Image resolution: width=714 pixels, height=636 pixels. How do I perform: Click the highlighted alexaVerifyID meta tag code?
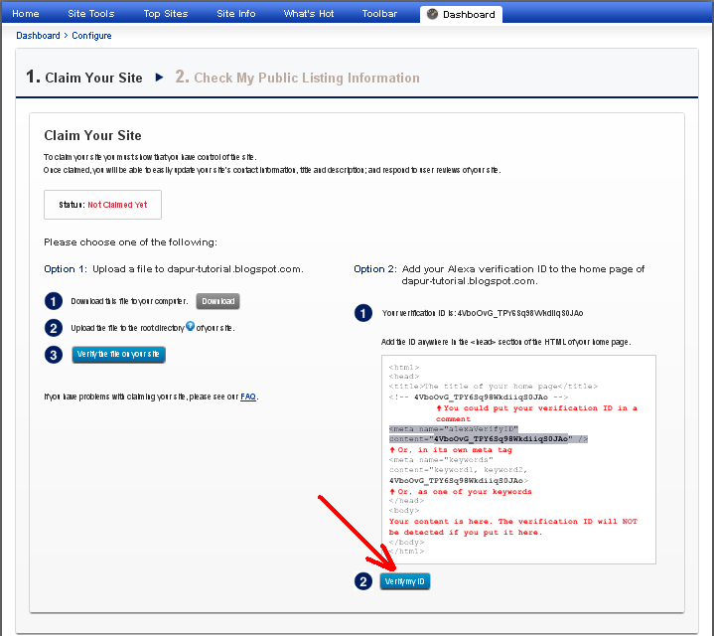489,433
